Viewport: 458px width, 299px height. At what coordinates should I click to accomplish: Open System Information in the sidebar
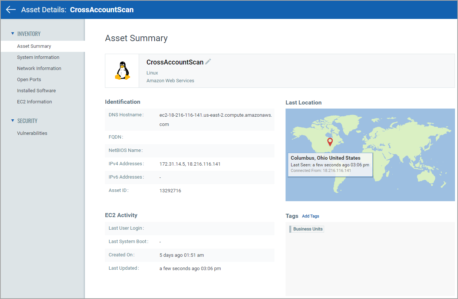[x=38, y=57]
